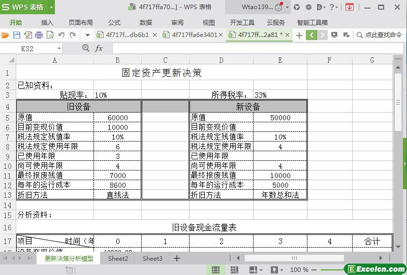Open the Name Box dropdown arrow
Viewport: 407px width, 275px height.
pos(59,49)
